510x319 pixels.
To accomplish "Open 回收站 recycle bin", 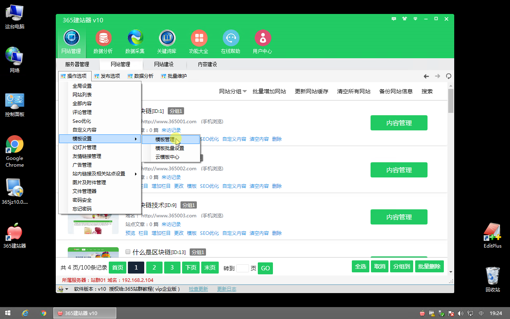I will tap(493, 279).
